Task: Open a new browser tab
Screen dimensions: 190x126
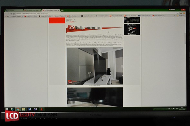Action: [x=62, y=11]
